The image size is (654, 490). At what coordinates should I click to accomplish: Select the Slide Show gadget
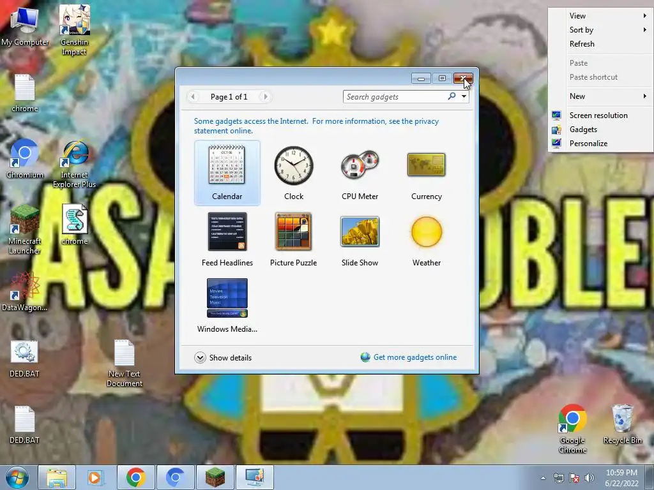tap(360, 239)
